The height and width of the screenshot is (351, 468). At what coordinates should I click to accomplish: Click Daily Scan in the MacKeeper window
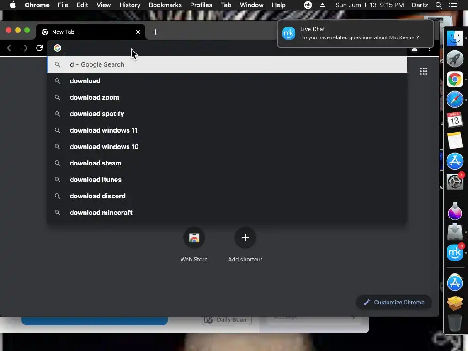coord(227,320)
